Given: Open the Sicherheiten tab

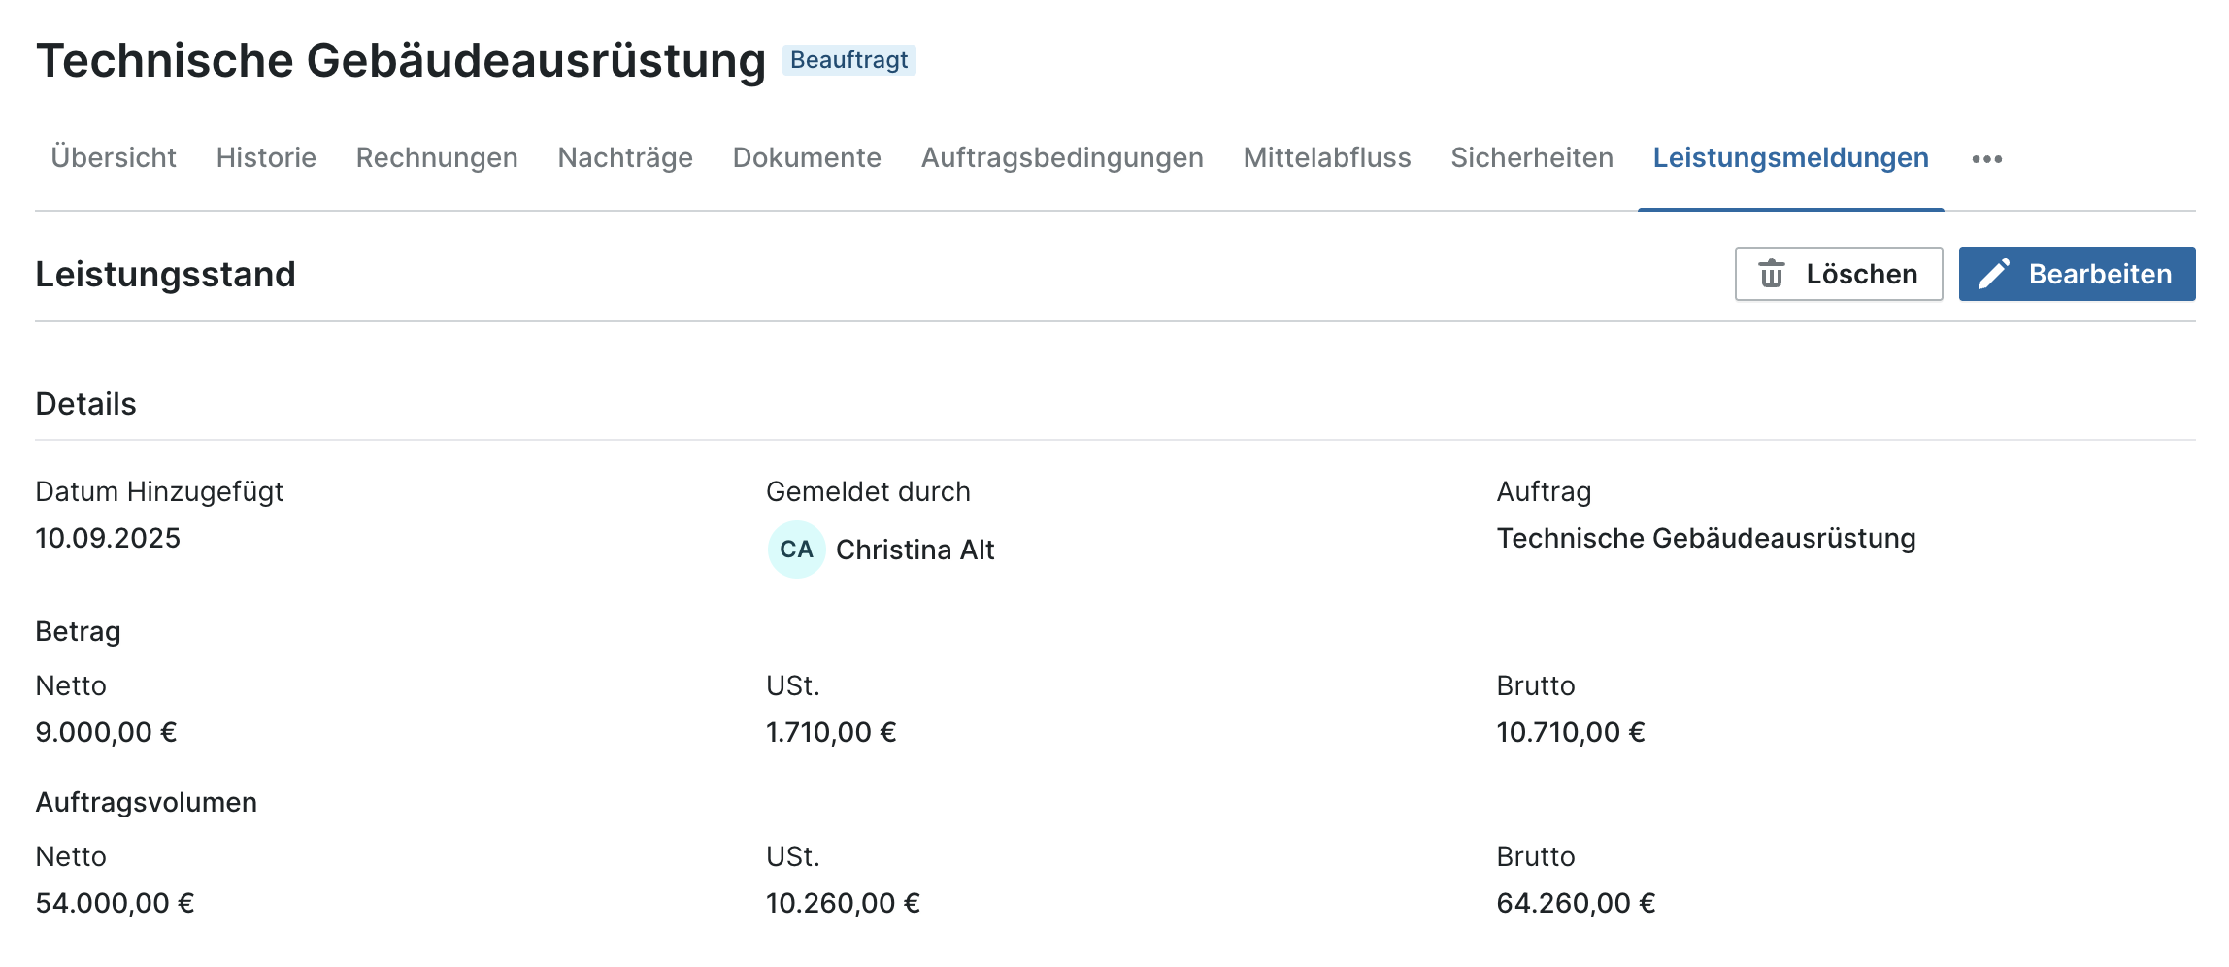Looking at the screenshot, I should 1532,157.
